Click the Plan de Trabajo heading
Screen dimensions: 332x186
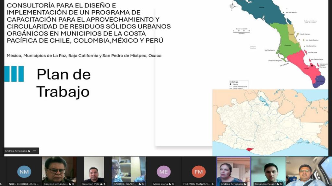point(64,83)
